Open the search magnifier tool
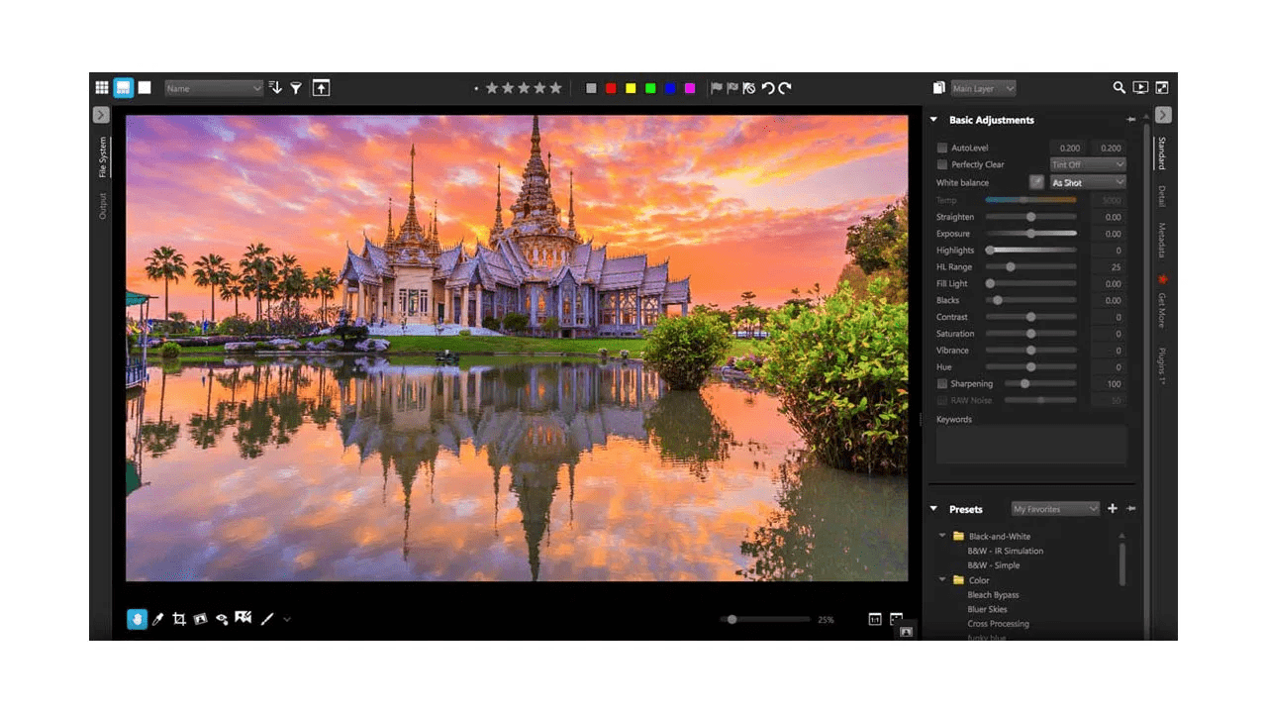This screenshot has width=1267, height=713. click(x=1119, y=88)
